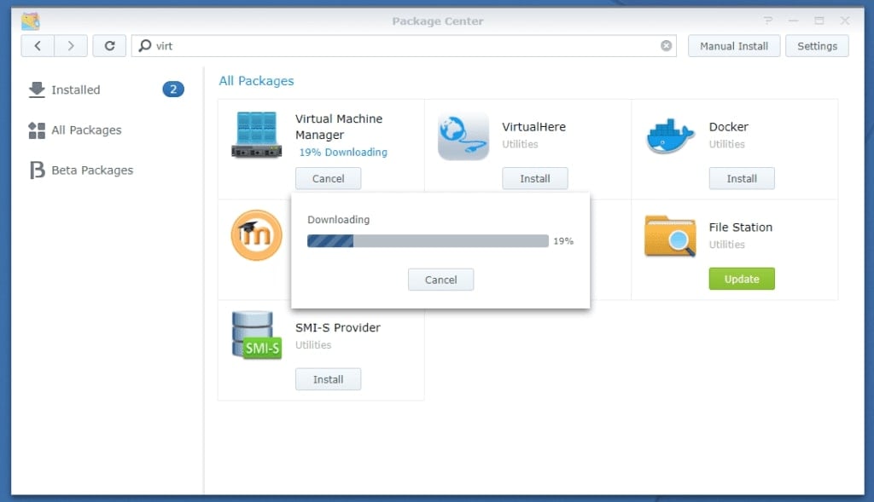Go forward with the right arrow button

(x=71, y=46)
